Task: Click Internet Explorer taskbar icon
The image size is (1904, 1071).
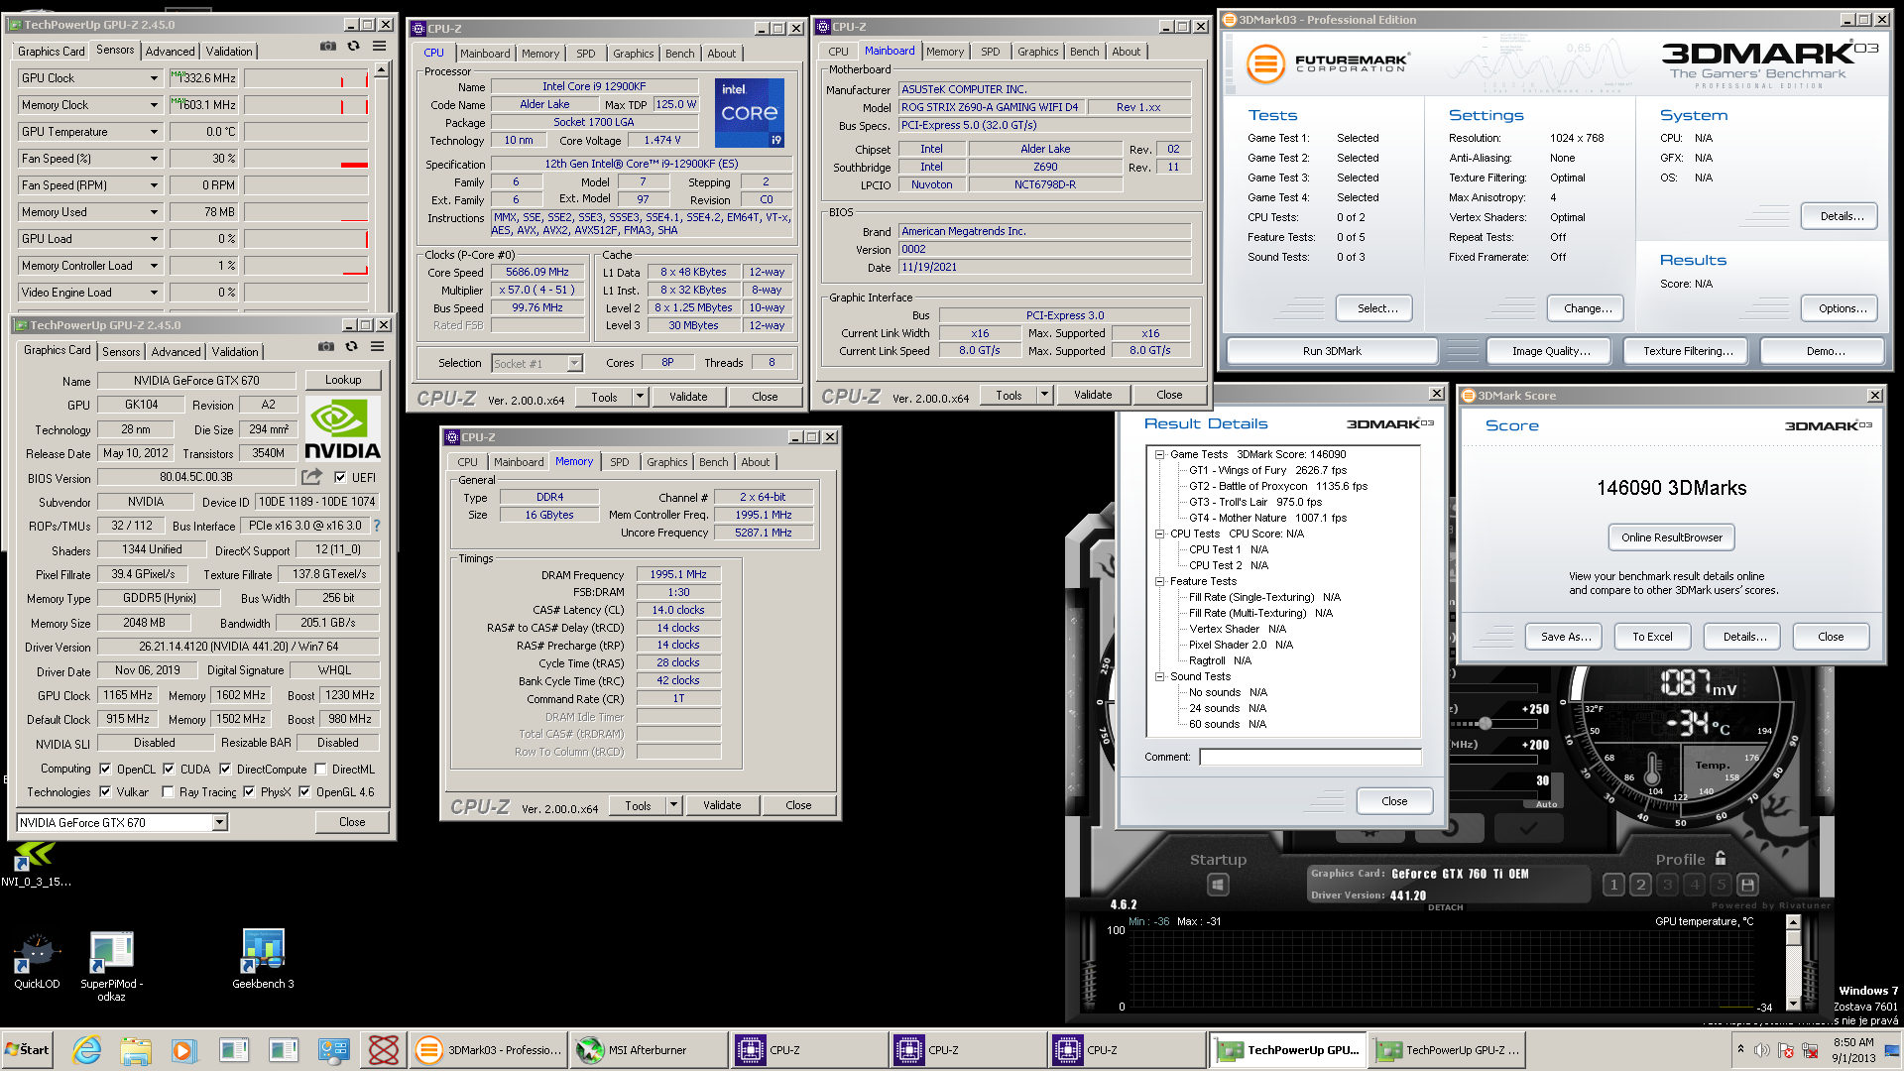Action: point(87,1050)
